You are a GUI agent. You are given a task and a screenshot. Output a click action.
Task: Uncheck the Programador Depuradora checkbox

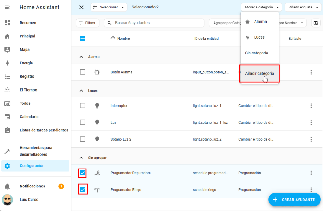[x=82, y=173]
